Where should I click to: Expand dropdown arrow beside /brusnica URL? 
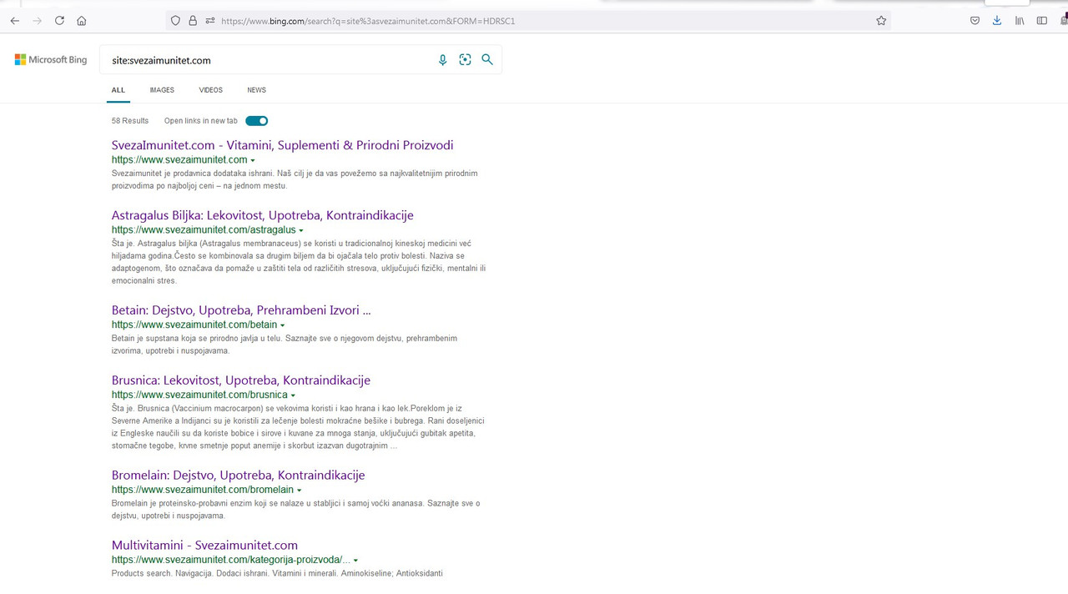pyautogui.click(x=293, y=395)
